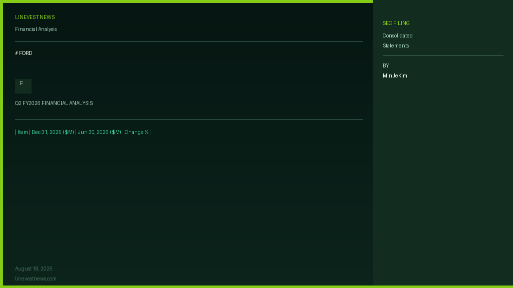
Task: Click the SEC FILING label
Action: point(396,23)
